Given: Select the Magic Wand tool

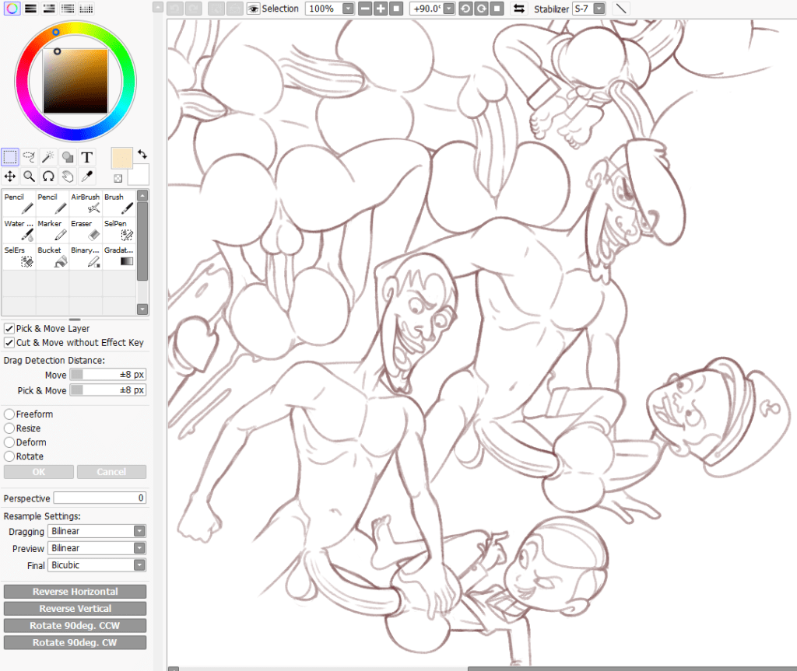Looking at the screenshot, I should click(48, 157).
